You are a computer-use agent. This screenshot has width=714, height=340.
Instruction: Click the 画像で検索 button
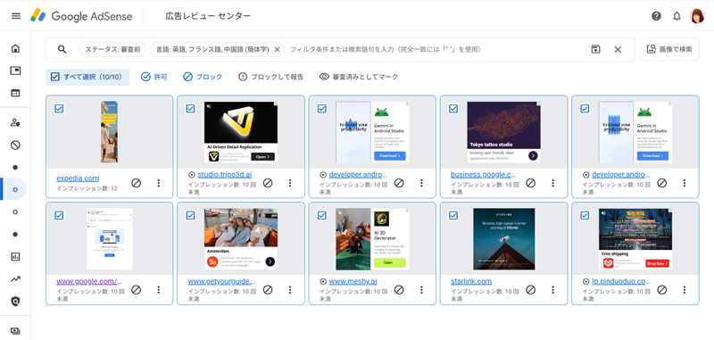coord(669,49)
